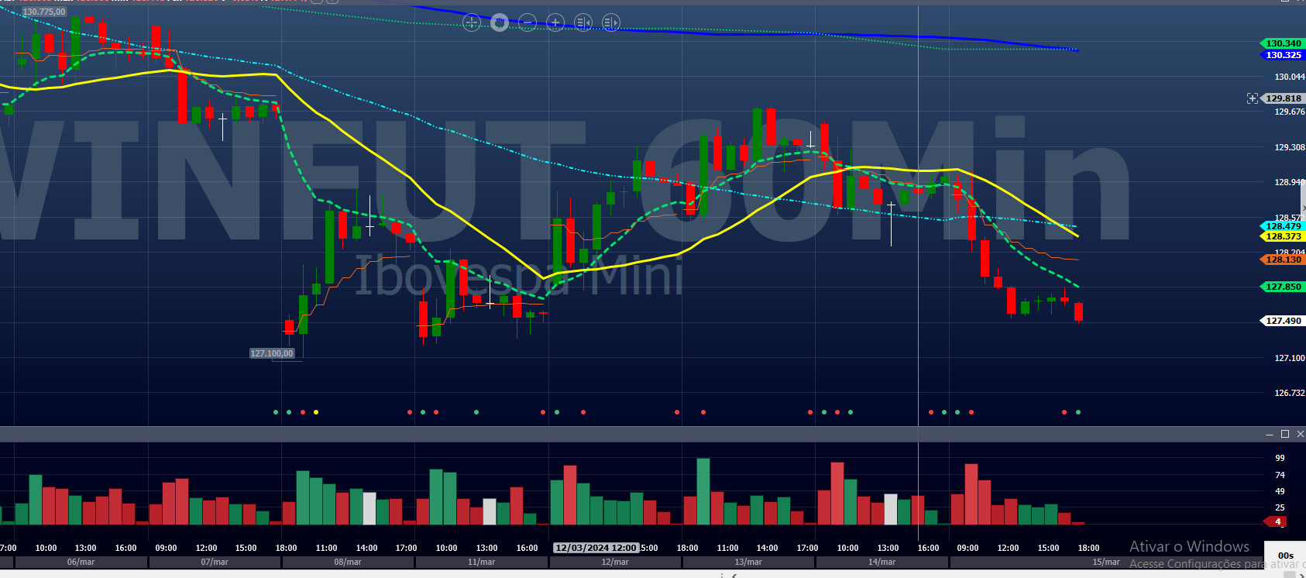The image size is (1306, 578).
Task: Click the 08/mar date segment
Action: (348, 562)
